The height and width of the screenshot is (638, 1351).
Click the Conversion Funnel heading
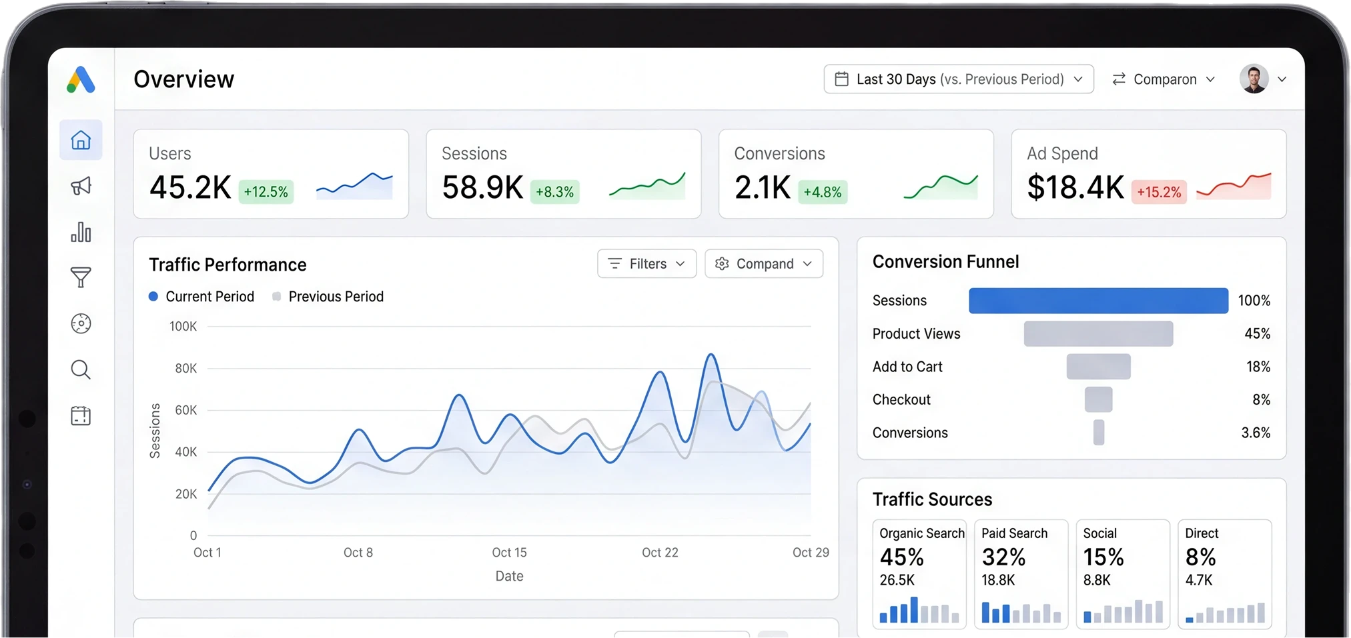point(945,262)
